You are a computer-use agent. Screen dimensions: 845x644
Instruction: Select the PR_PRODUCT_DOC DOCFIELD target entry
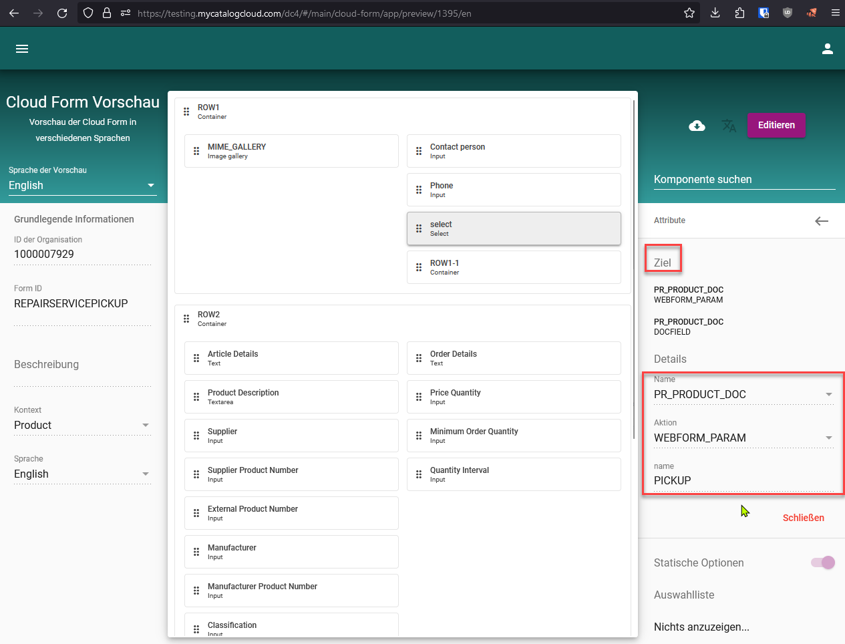(688, 327)
